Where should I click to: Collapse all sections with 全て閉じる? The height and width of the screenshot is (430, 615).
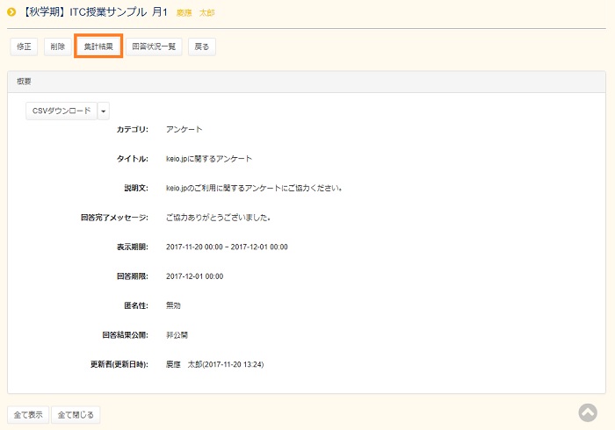tap(76, 414)
